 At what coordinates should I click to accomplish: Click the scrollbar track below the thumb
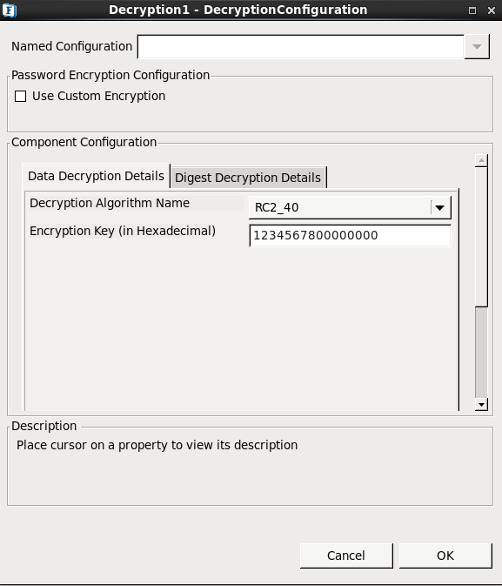[x=481, y=353]
